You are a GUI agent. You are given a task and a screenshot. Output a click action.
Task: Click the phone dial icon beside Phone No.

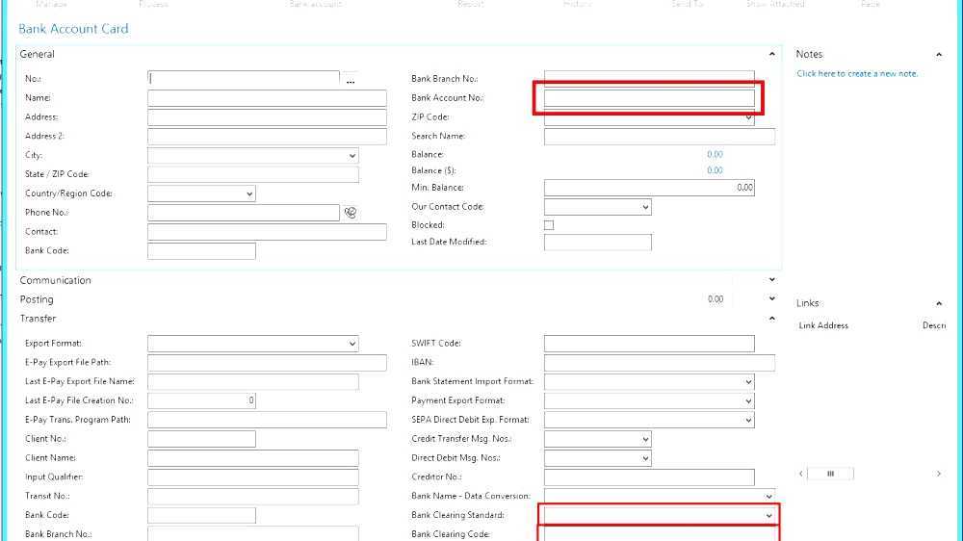(x=351, y=213)
